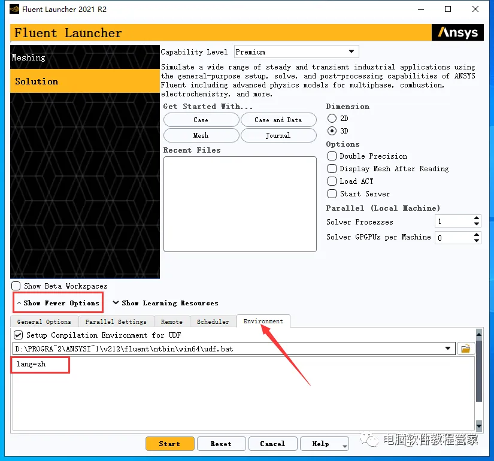Image resolution: width=494 pixels, height=461 pixels.
Task: Click the Mesh button
Action: pos(201,135)
